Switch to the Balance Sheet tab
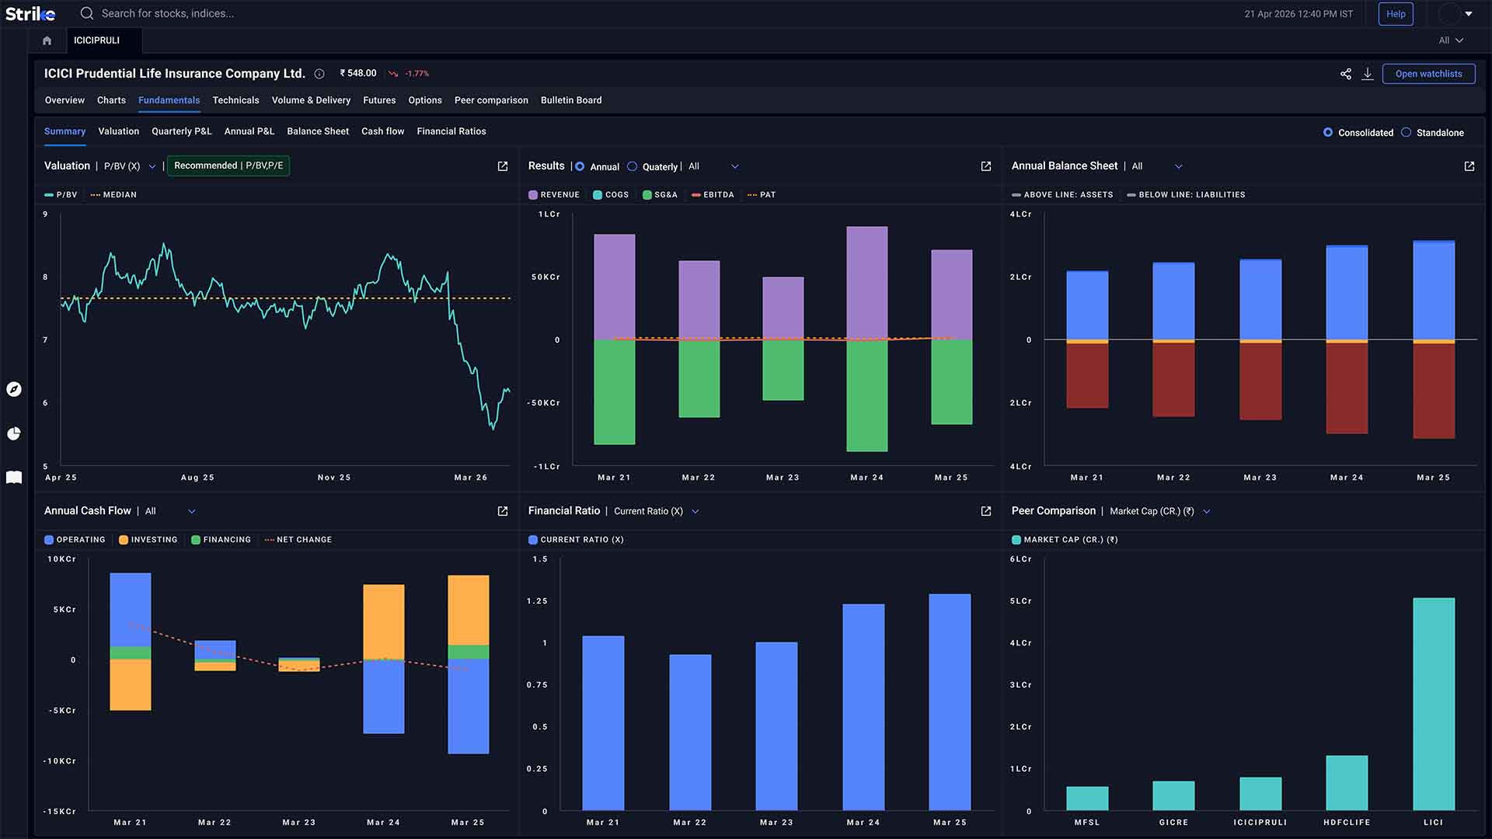 click(318, 131)
